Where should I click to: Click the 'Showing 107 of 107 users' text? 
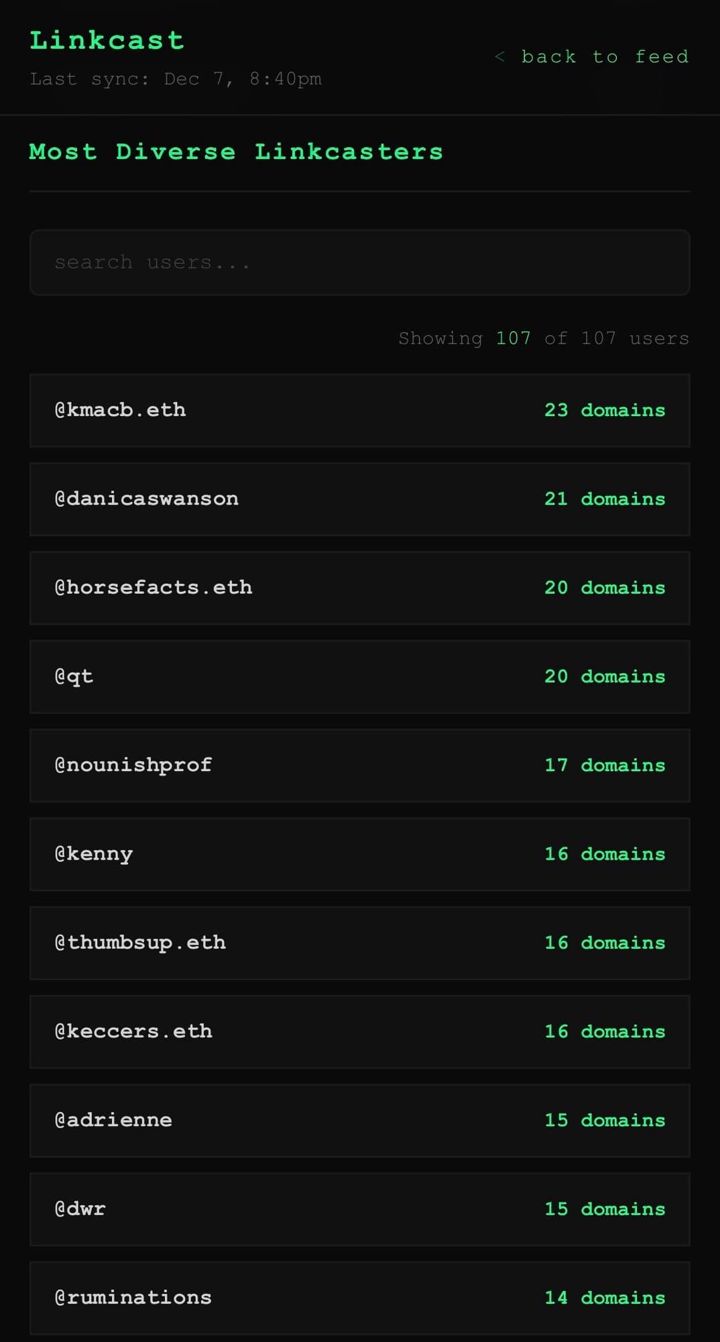544,338
